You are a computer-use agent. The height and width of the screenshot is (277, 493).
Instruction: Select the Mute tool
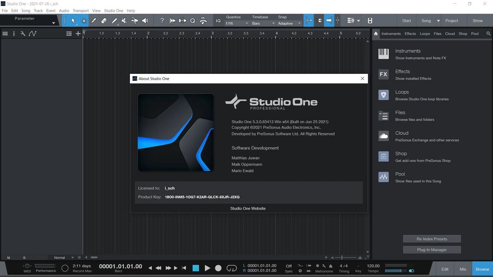124,21
